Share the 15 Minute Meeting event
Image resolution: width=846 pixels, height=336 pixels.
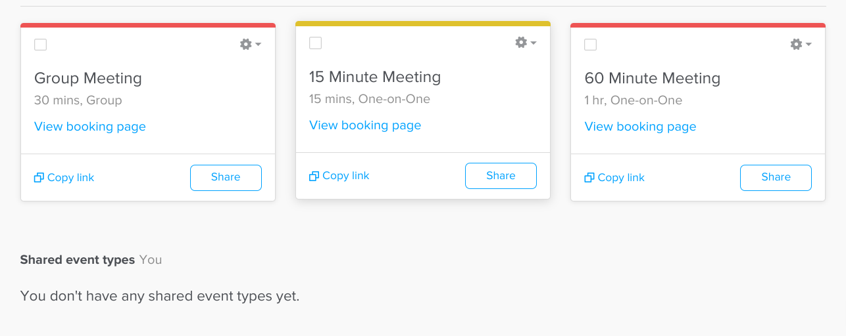click(x=501, y=176)
